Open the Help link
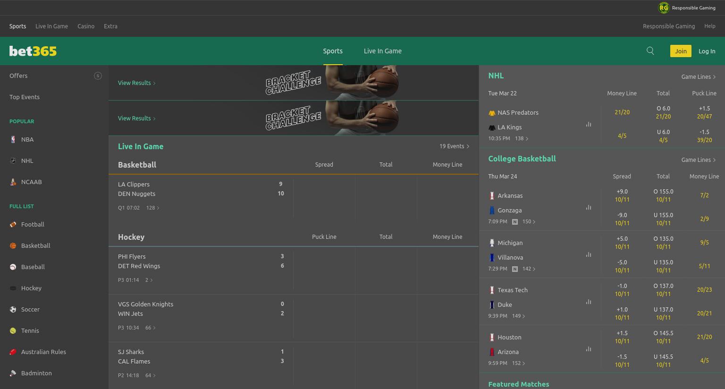725x389 pixels. tap(710, 26)
